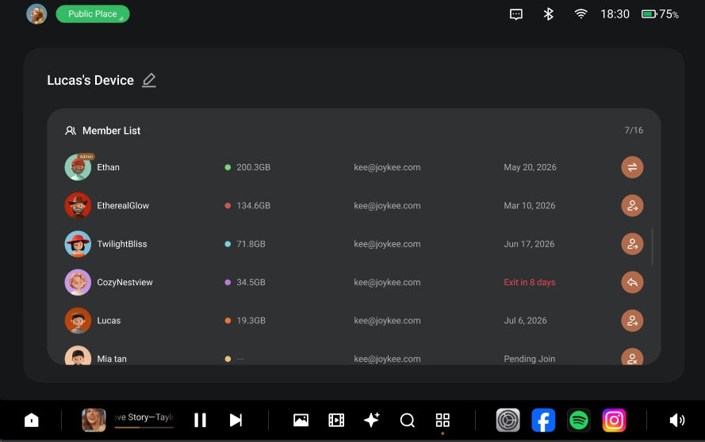Click the 200.3GB storage value
The image size is (705, 442).
253,167
